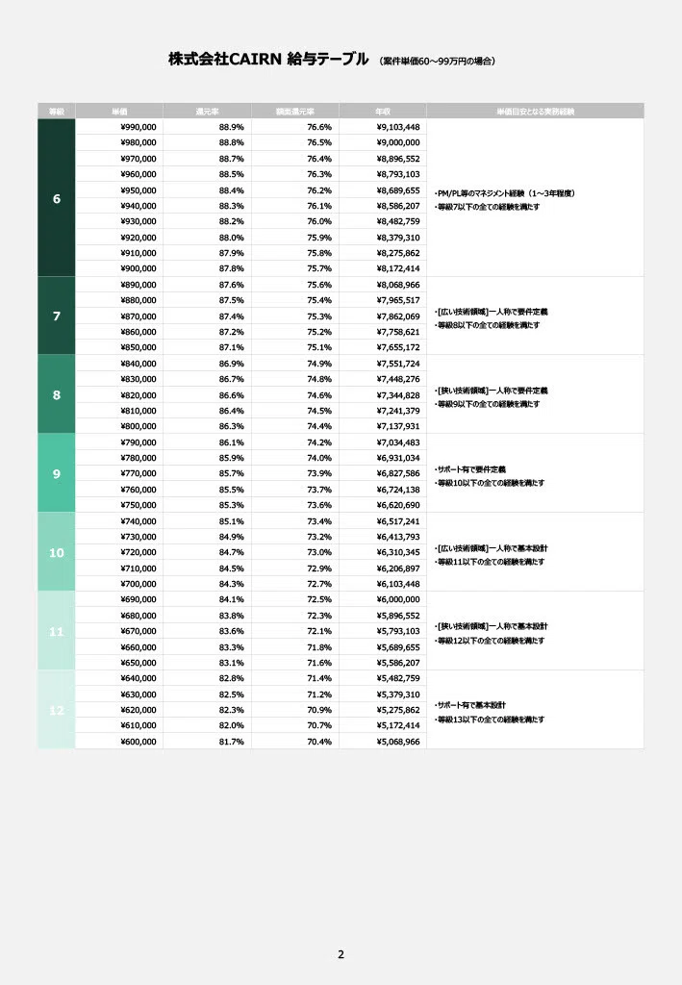The image size is (682, 985).
Task: Select the 年収 column header
Action: (x=383, y=112)
